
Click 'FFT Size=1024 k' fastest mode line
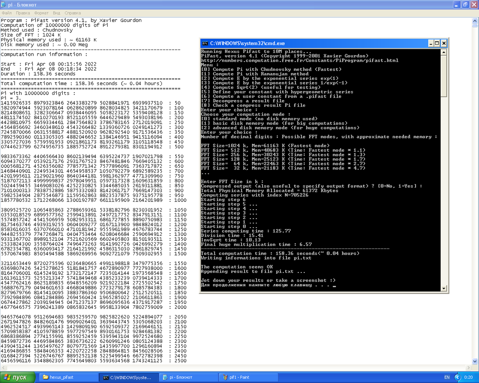[265, 146]
